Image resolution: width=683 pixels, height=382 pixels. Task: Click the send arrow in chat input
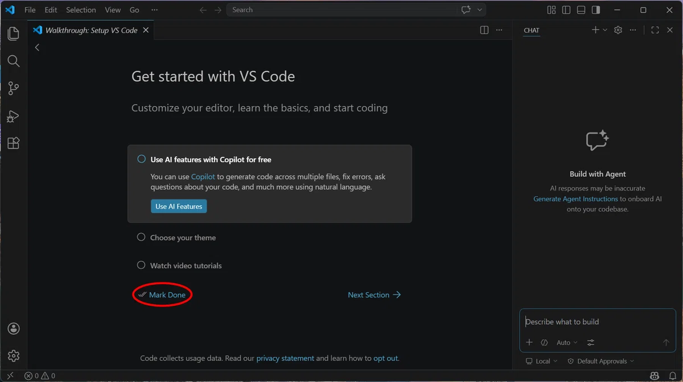(666, 342)
